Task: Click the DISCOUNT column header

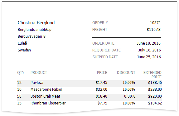Action: (x=126, y=73)
